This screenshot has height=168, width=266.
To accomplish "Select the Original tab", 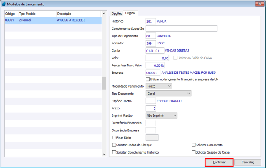I will [x=130, y=13].
